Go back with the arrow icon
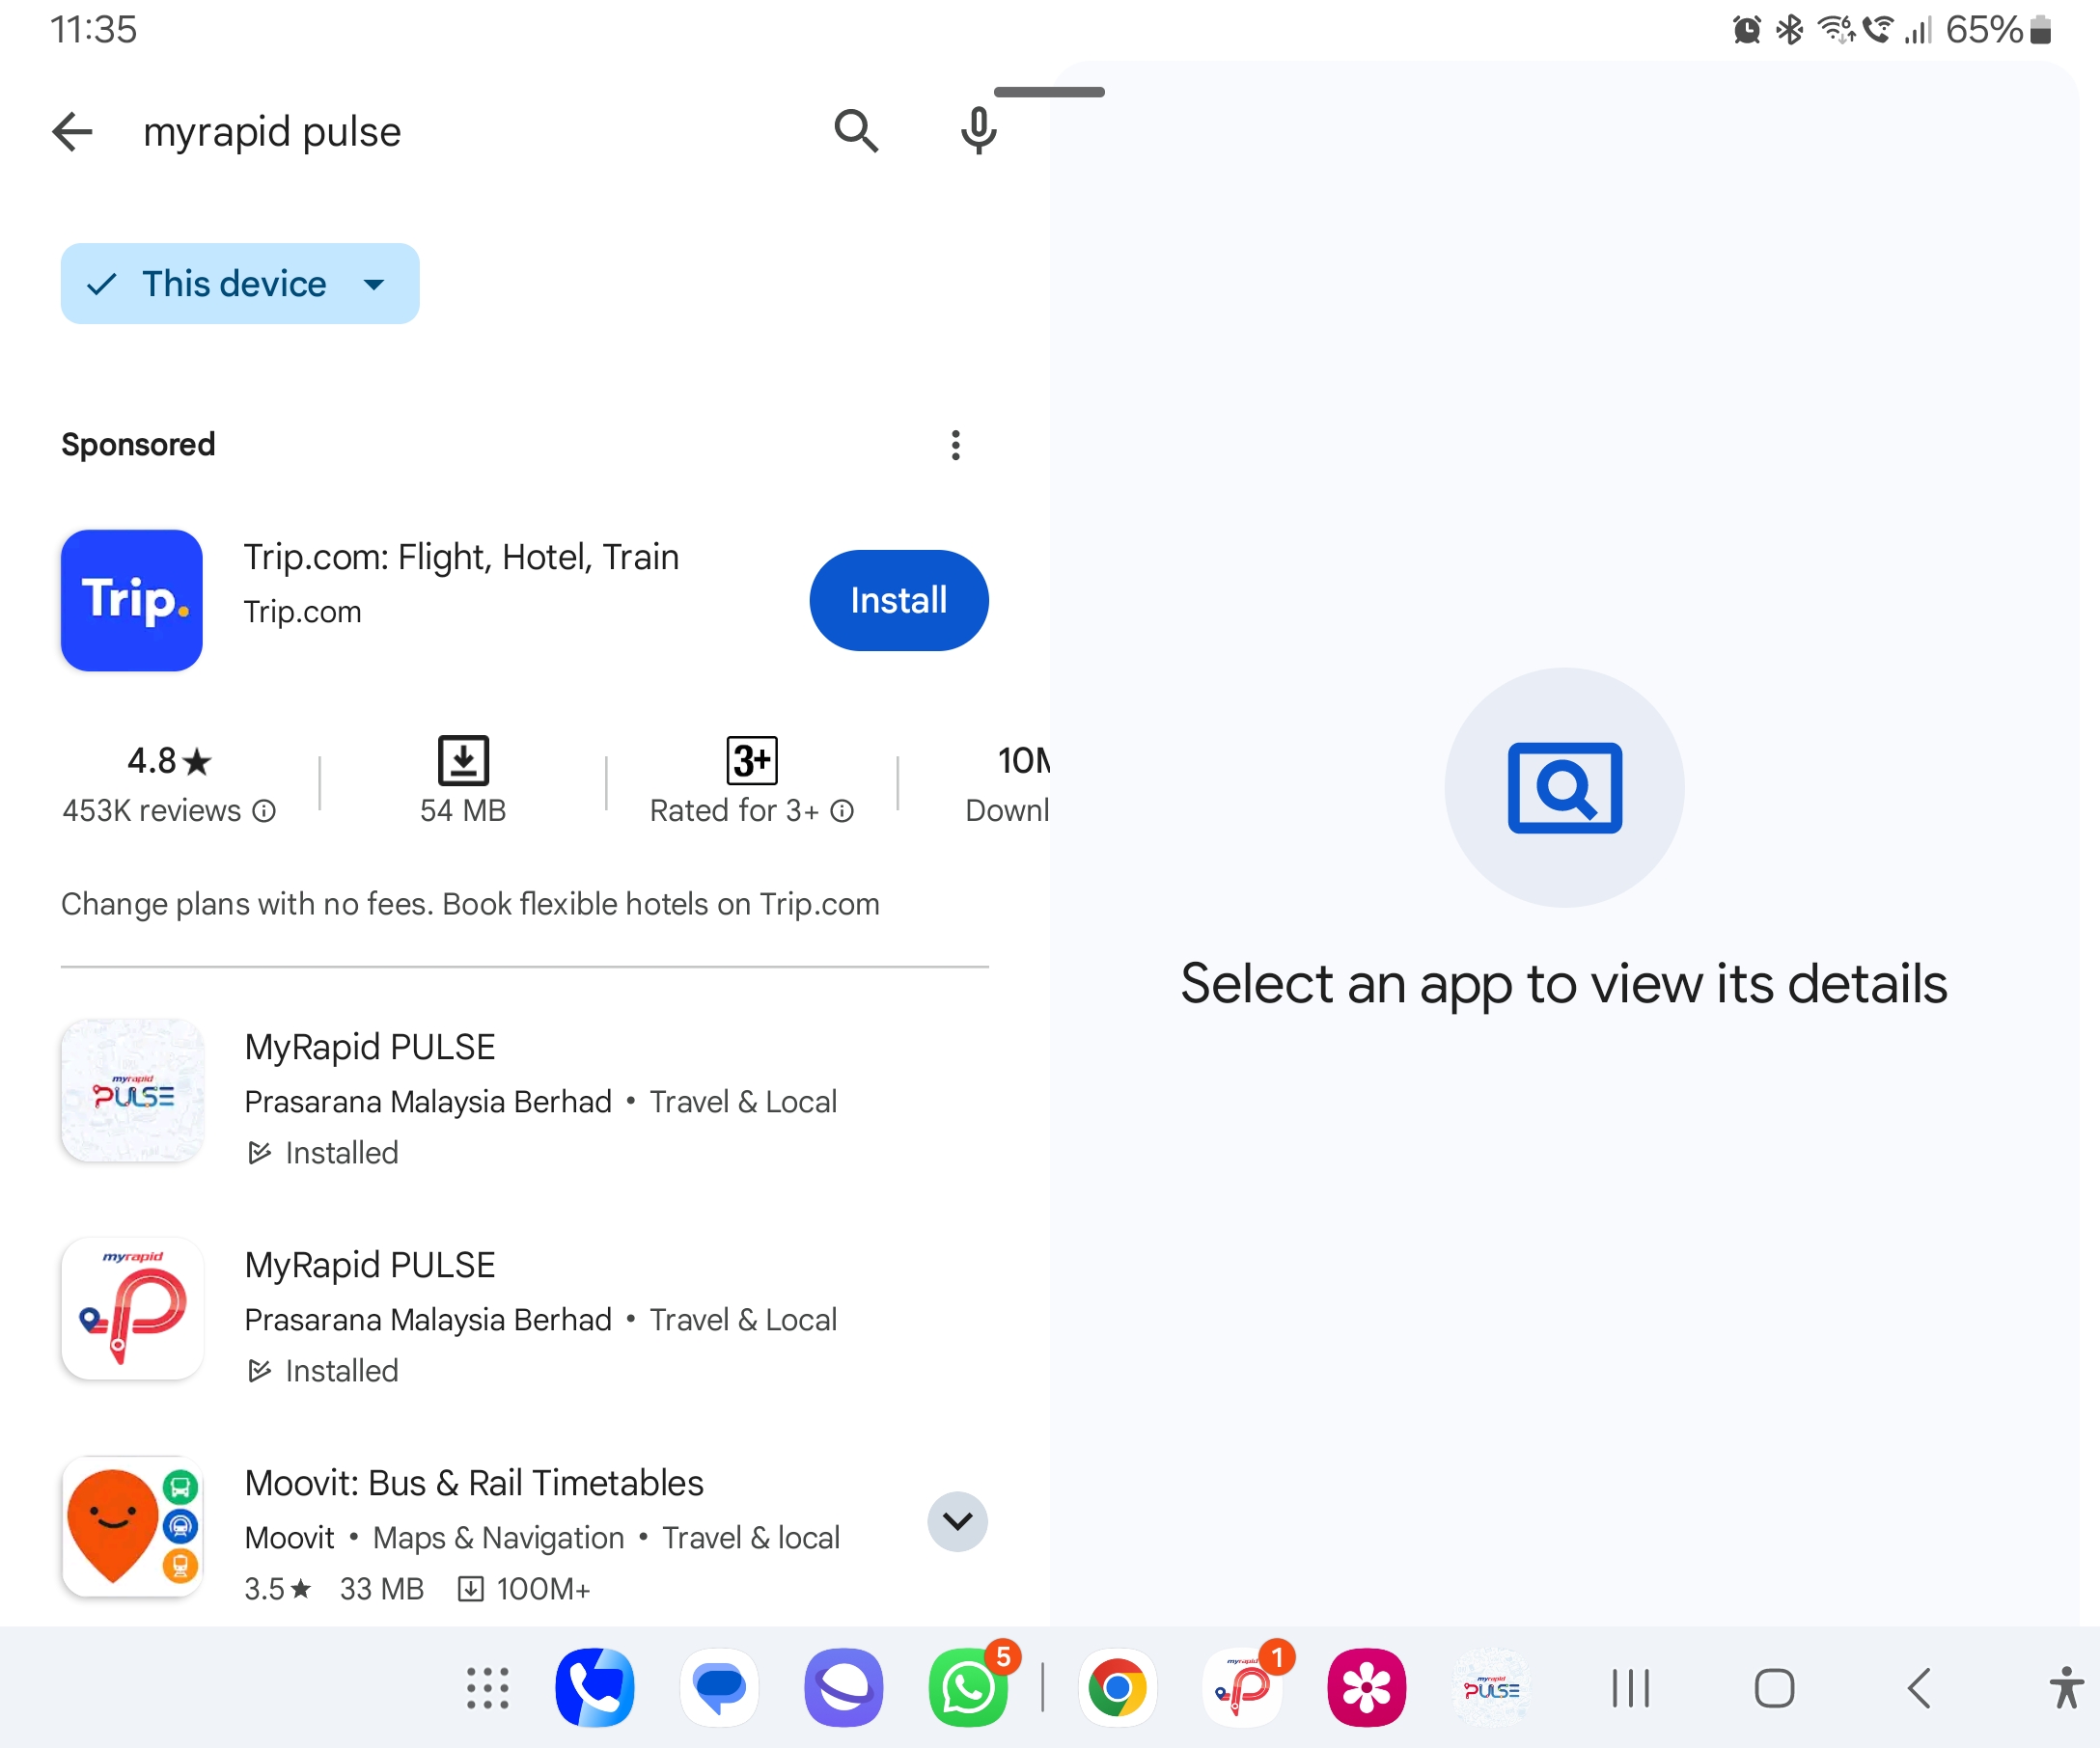 [x=72, y=131]
